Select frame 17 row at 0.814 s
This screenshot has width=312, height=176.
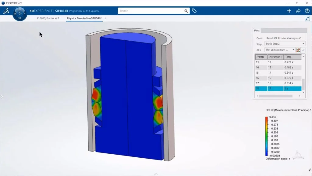pyautogui.click(x=278, y=83)
